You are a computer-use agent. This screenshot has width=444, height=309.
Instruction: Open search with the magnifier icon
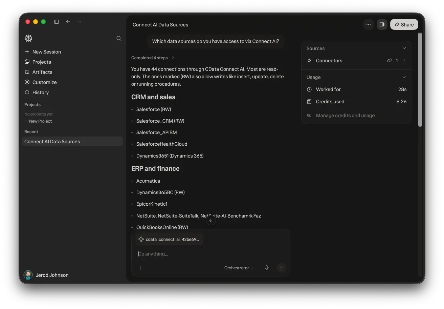[119, 38]
